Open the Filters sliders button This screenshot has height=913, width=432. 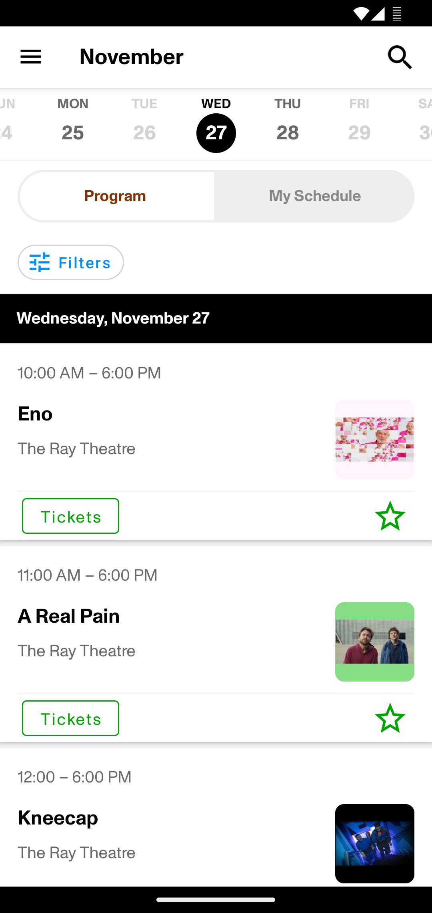coord(71,262)
